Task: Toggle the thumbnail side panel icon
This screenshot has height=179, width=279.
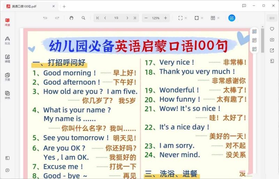Action: tap(7, 158)
